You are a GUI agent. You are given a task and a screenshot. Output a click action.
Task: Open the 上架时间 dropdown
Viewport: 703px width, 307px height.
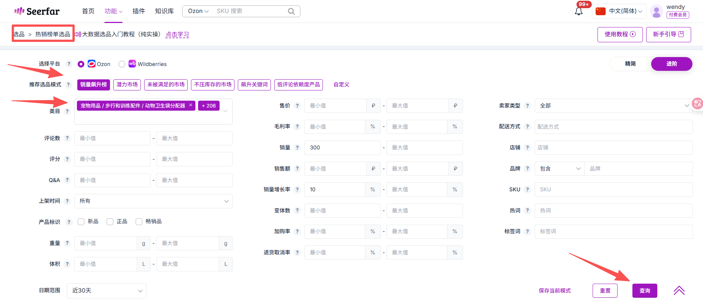pos(153,201)
